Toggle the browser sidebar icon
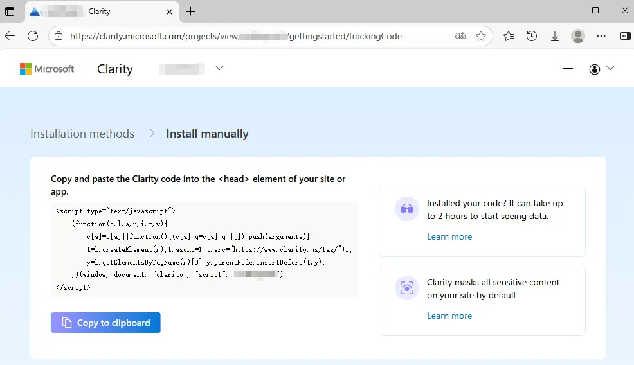The width and height of the screenshot is (634, 365). (x=625, y=36)
